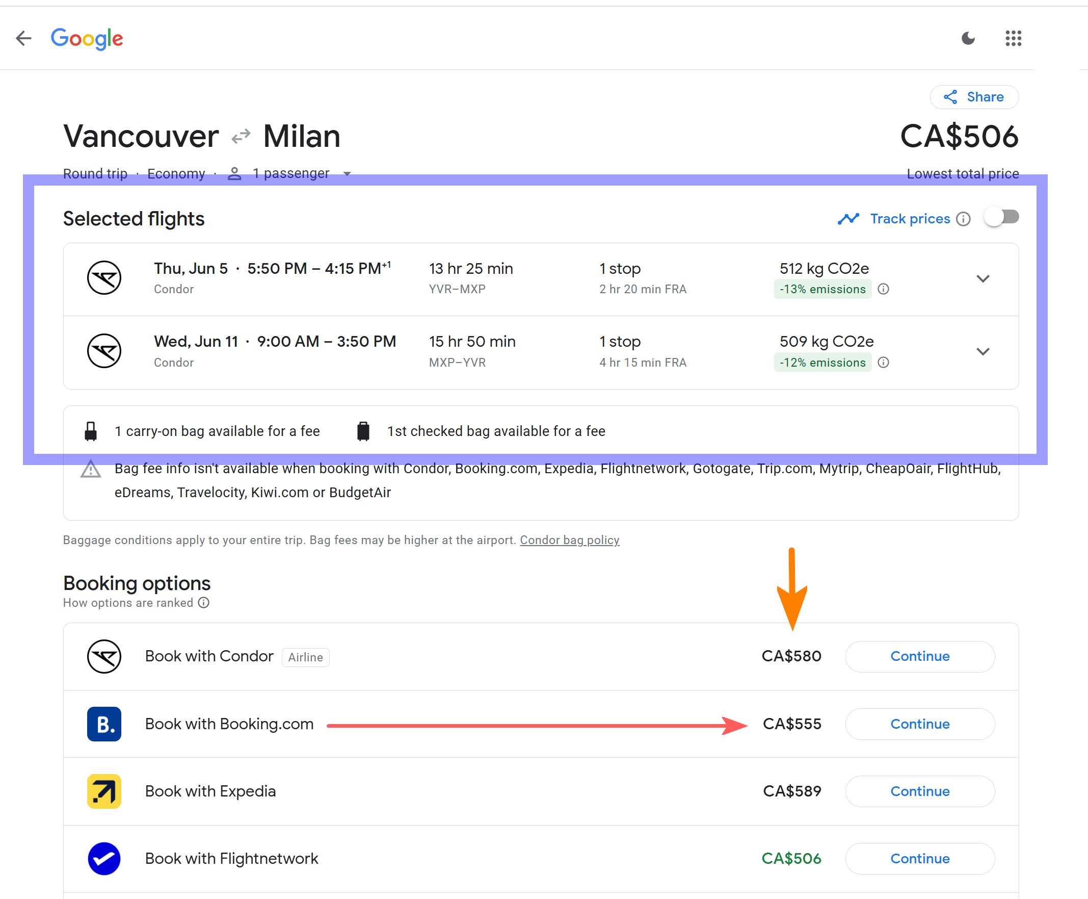Click the back arrow icon
The height and width of the screenshot is (899, 1088).
pos(23,38)
